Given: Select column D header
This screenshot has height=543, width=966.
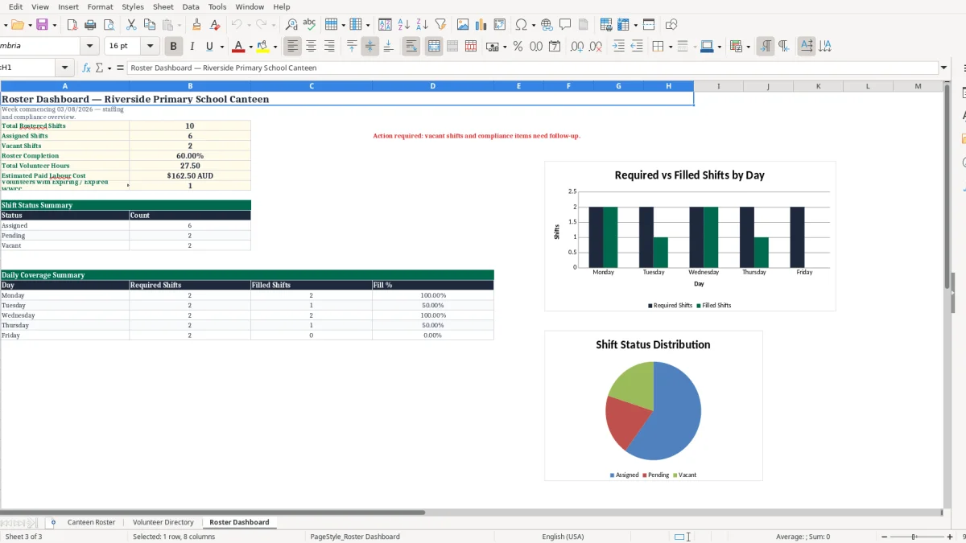Looking at the screenshot, I should 433,86.
